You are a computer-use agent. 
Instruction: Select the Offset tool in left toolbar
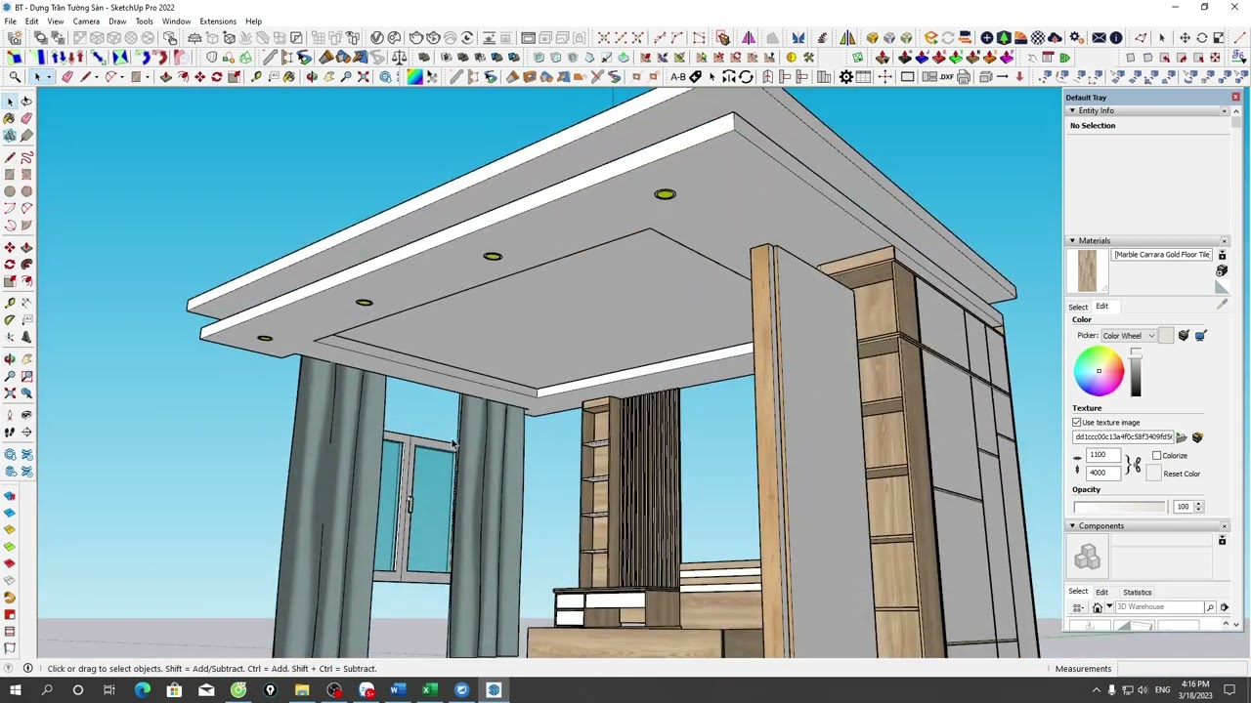pyautogui.click(x=26, y=282)
